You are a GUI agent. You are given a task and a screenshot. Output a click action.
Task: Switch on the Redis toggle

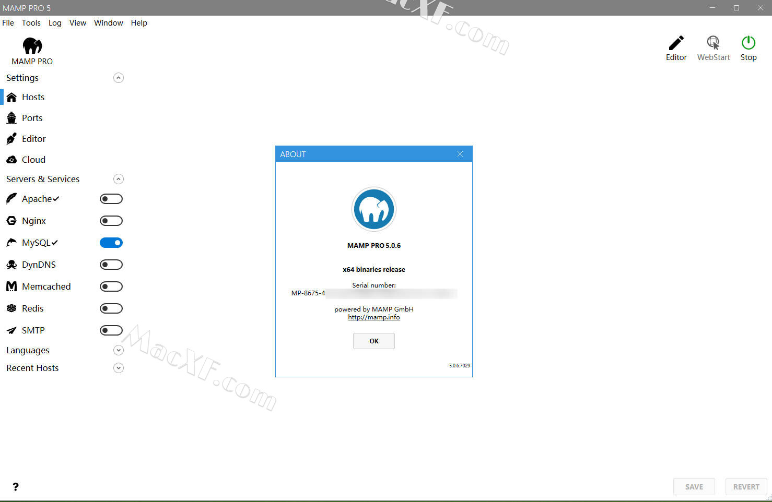pos(111,308)
